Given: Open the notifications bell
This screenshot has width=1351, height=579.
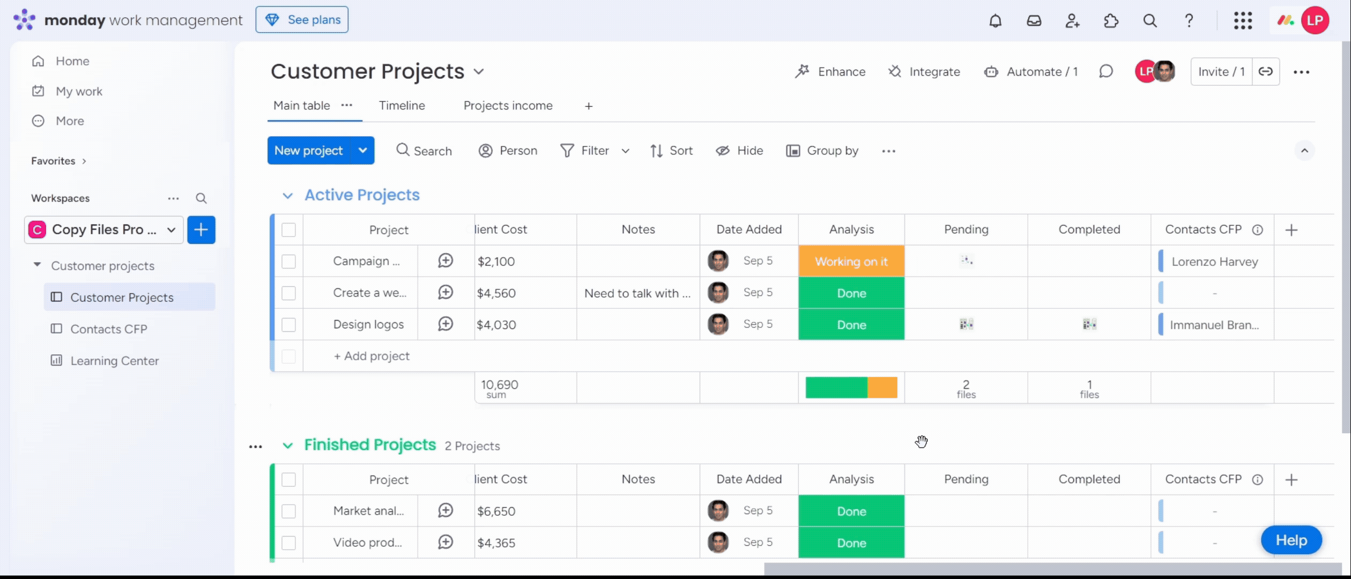Looking at the screenshot, I should pyautogui.click(x=995, y=21).
